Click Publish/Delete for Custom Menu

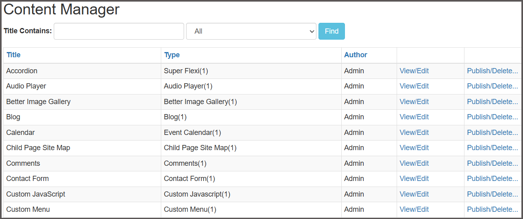493,209
